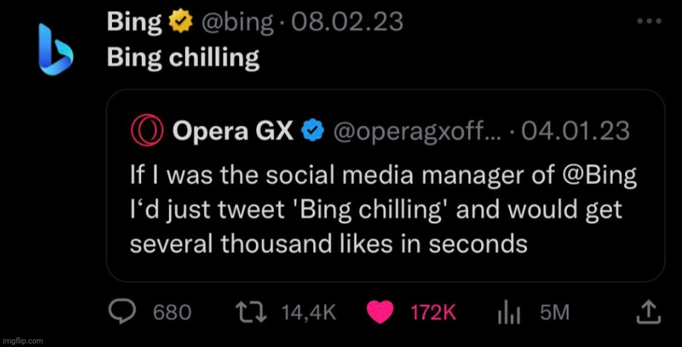Unlike the tweet via pink heart icon

380,312
